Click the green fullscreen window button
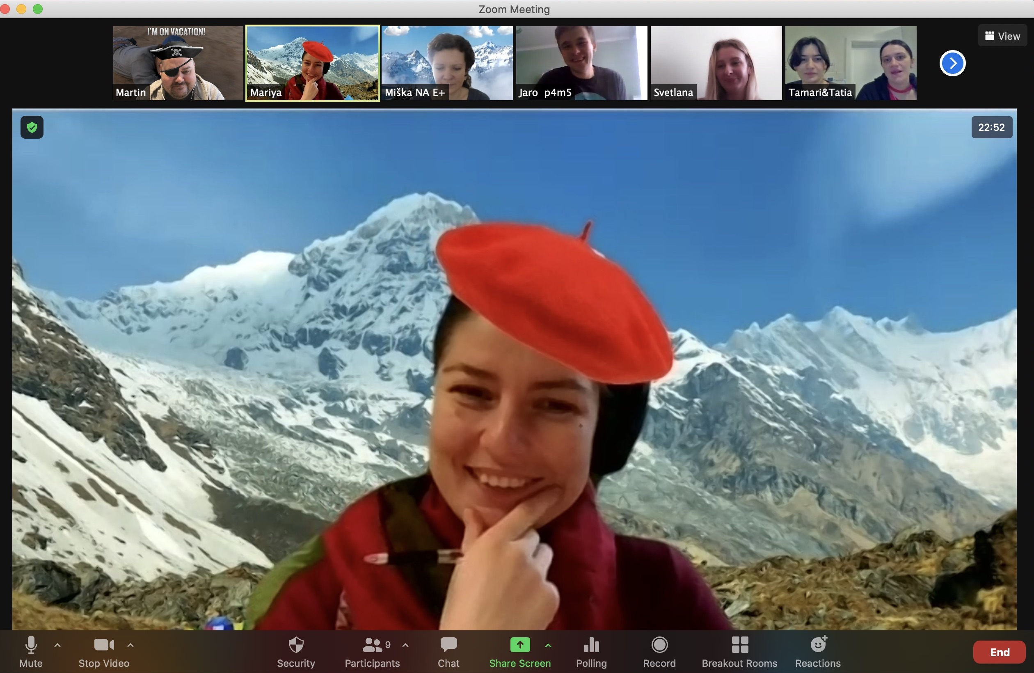This screenshot has height=673, width=1034. [x=38, y=9]
